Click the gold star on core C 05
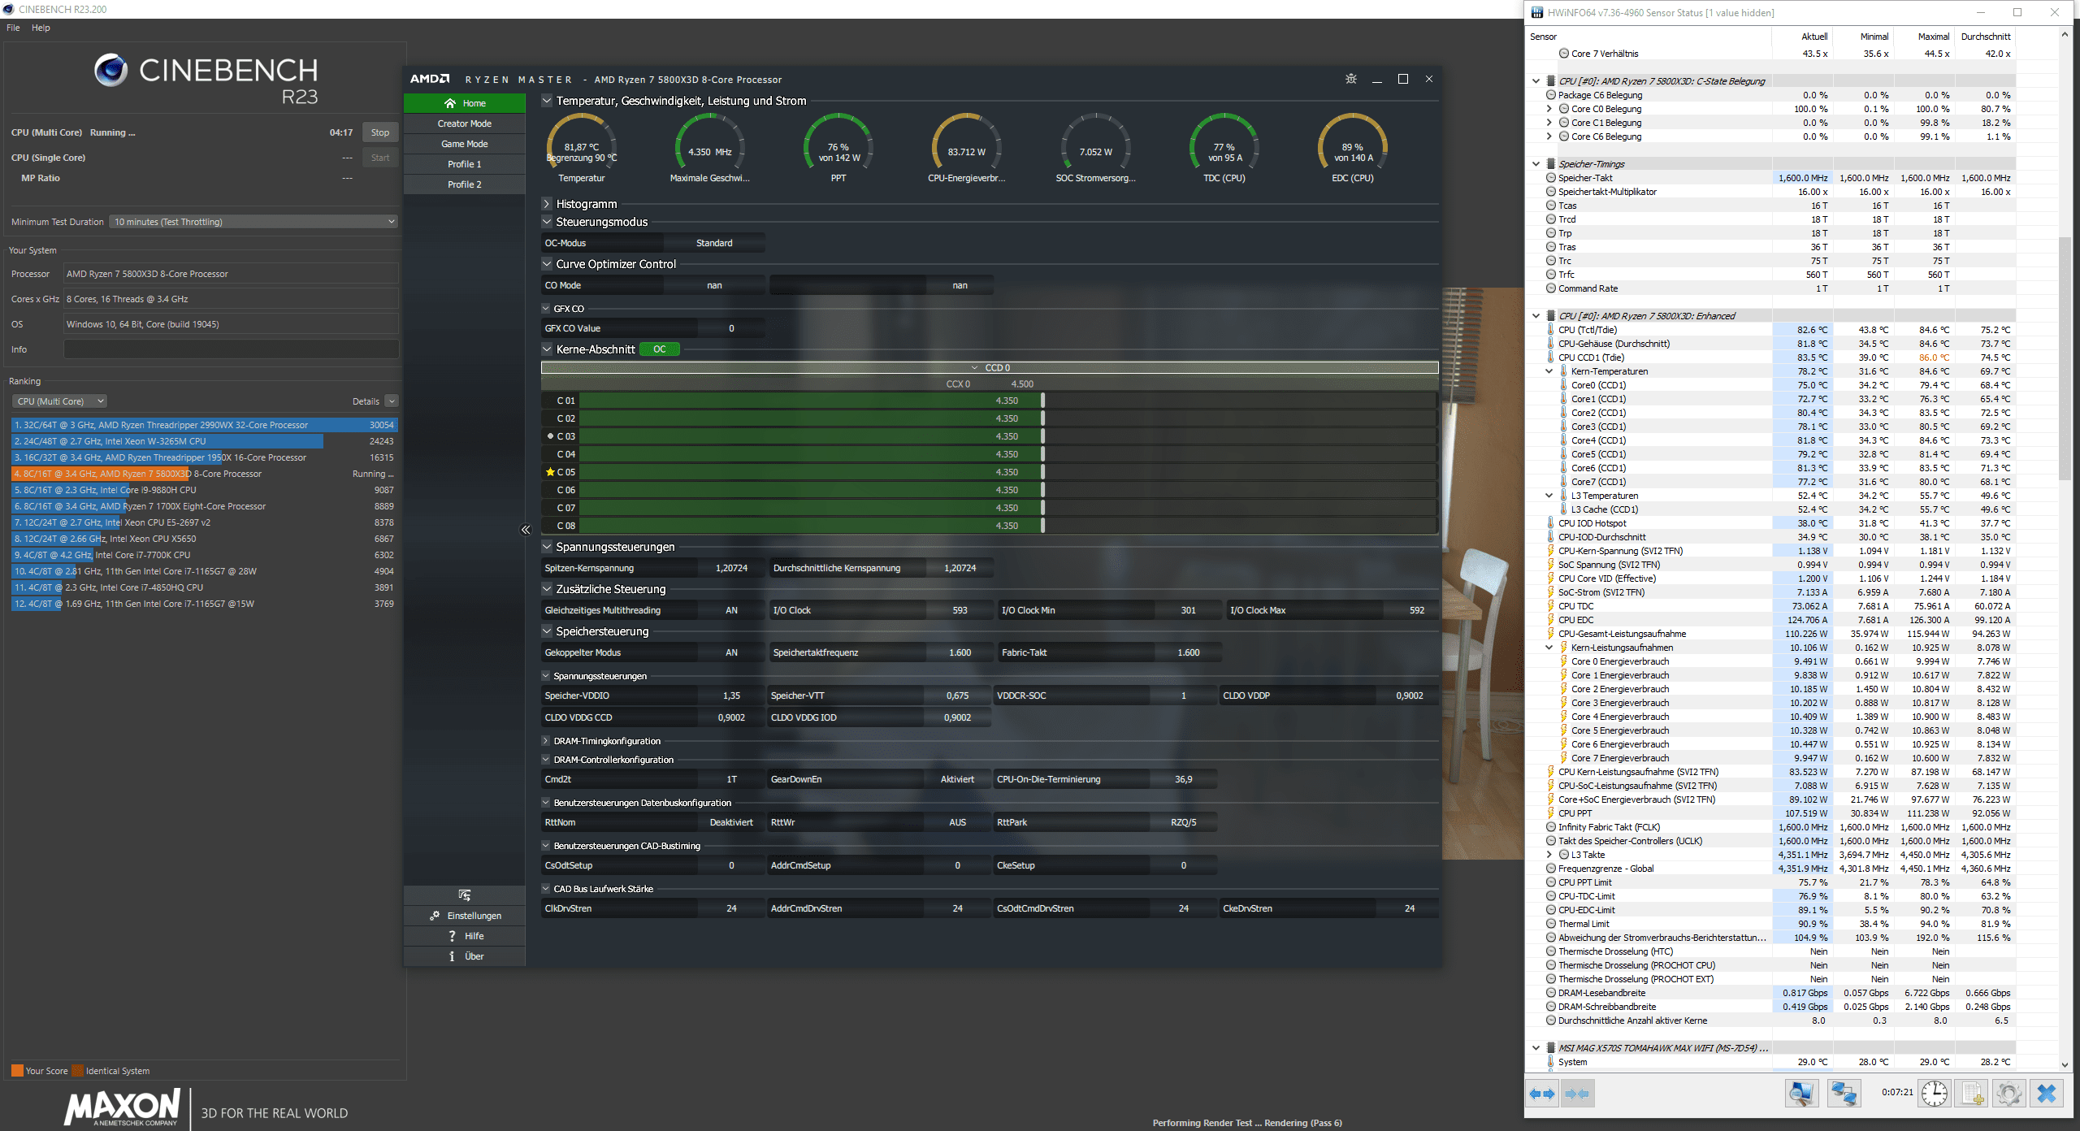The image size is (2080, 1131). pos(550,472)
